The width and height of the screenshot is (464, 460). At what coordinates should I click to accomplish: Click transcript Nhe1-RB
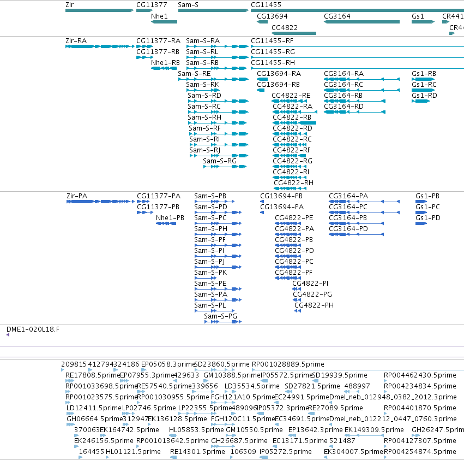164,68
